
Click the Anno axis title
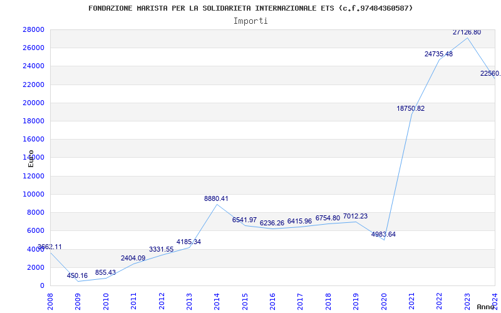point(485,307)
